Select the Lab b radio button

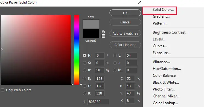[x=115, y=70]
